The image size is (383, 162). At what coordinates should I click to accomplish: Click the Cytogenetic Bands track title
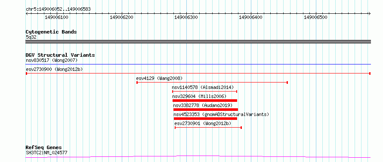coord(51,32)
